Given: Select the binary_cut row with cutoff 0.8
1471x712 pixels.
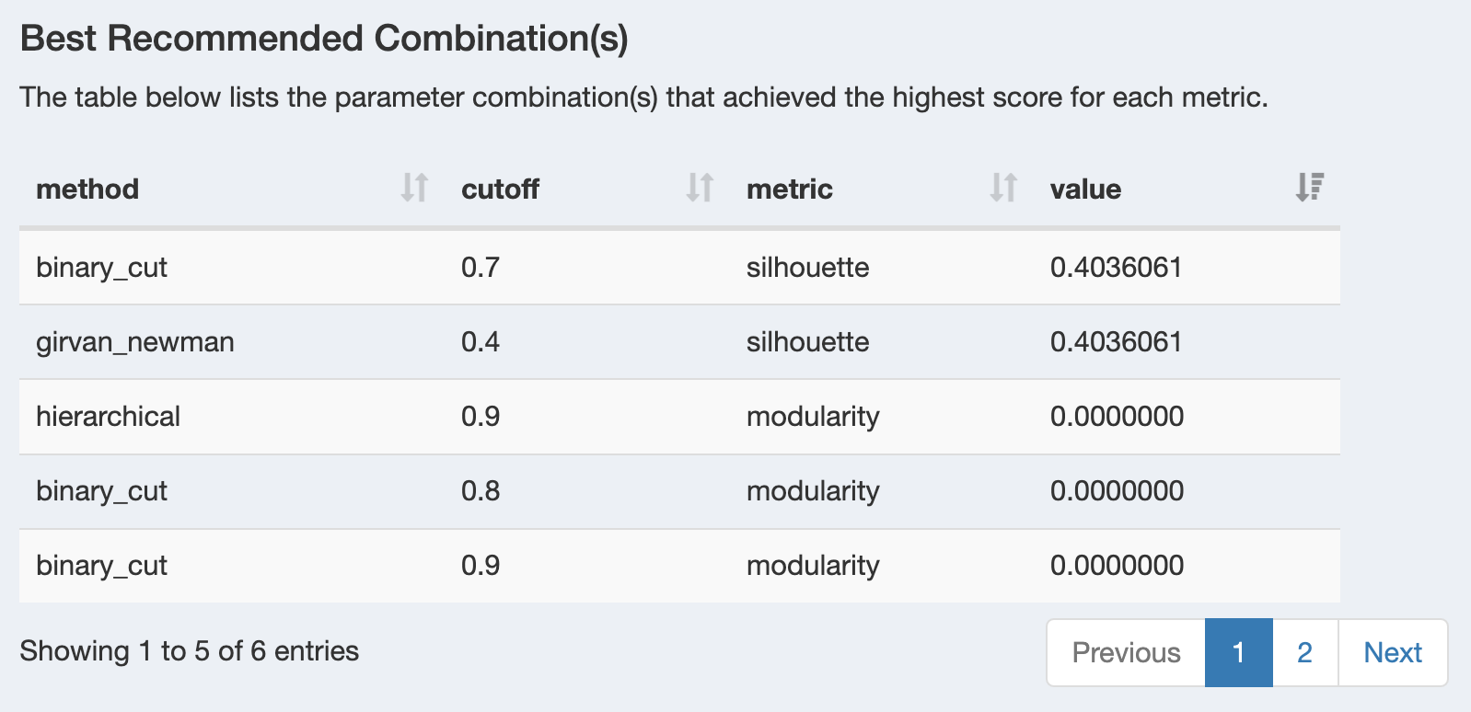Looking at the screenshot, I should [x=679, y=491].
